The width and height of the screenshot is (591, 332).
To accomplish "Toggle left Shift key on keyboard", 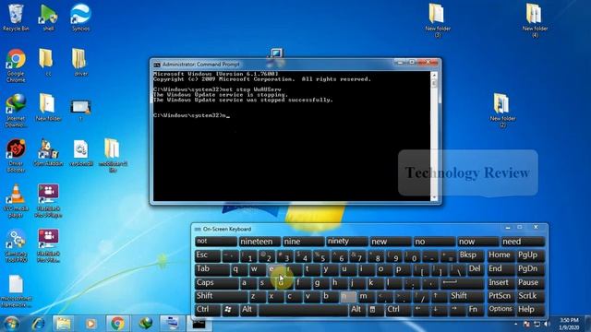I will tap(221, 296).
